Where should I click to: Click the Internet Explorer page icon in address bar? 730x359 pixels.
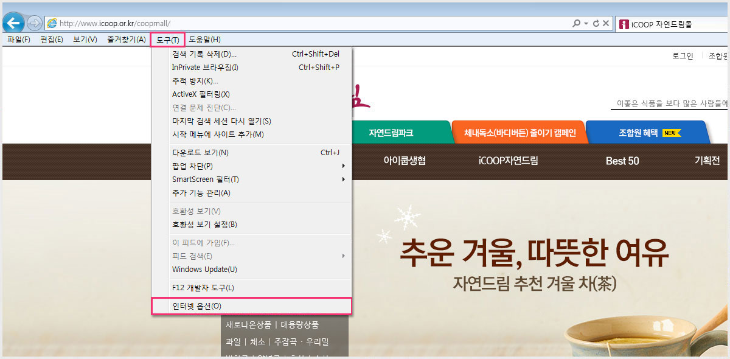pos(52,24)
